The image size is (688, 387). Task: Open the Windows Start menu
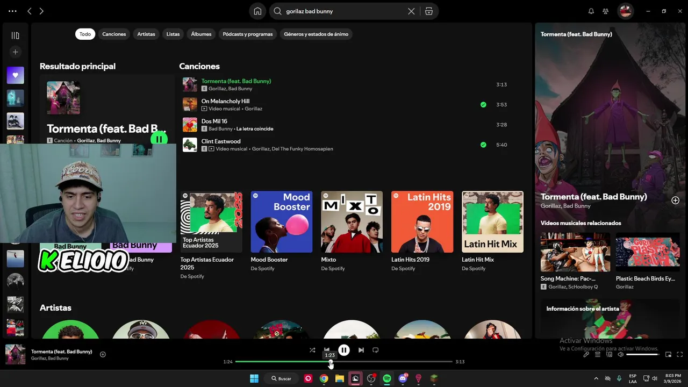(254, 378)
